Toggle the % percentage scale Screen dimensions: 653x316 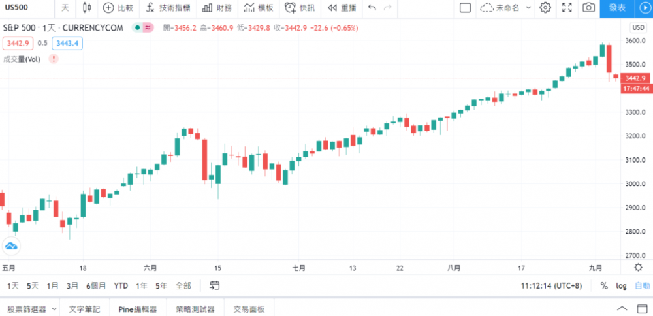click(x=604, y=285)
